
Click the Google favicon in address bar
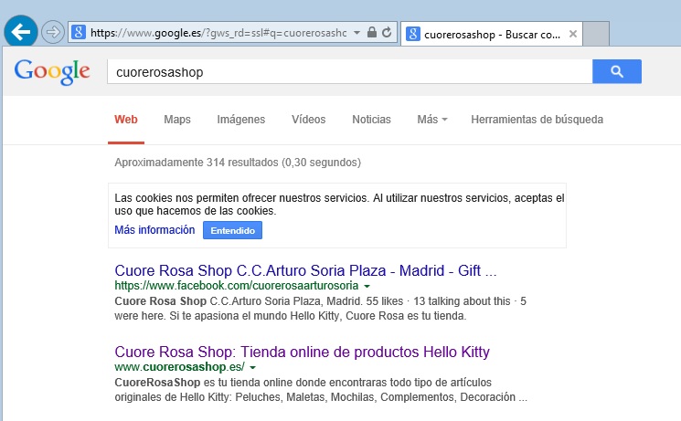[79, 32]
